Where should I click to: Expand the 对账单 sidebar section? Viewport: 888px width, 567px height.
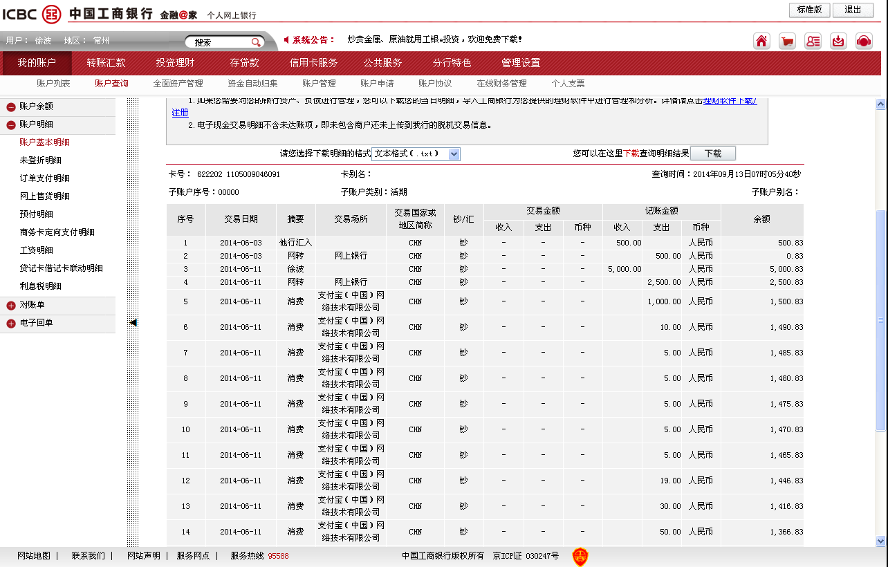click(11, 306)
